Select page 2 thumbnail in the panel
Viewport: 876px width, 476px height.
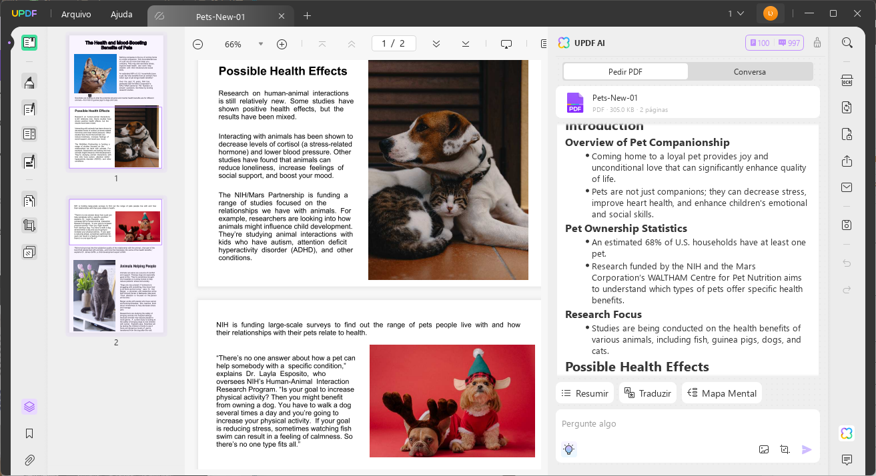click(115, 265)
